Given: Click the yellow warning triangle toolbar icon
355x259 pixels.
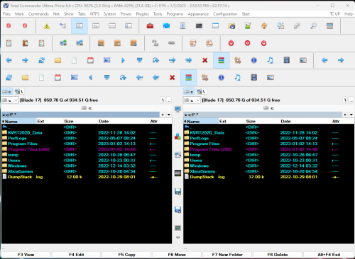Looking at the screenshot, I should tap(47, 25).
